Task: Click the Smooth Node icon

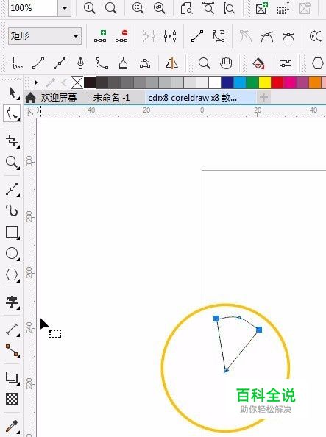Action: (x=267, y=36)
